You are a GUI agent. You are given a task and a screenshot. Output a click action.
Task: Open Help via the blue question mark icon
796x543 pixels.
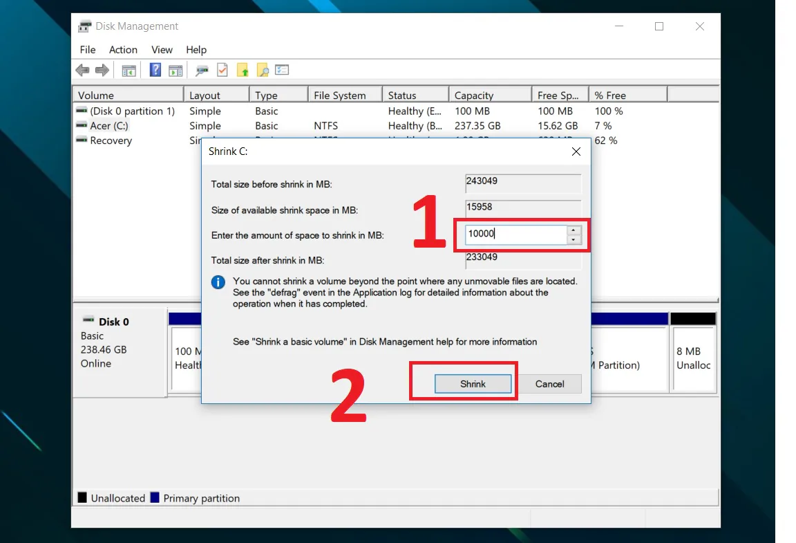point(155,70)
